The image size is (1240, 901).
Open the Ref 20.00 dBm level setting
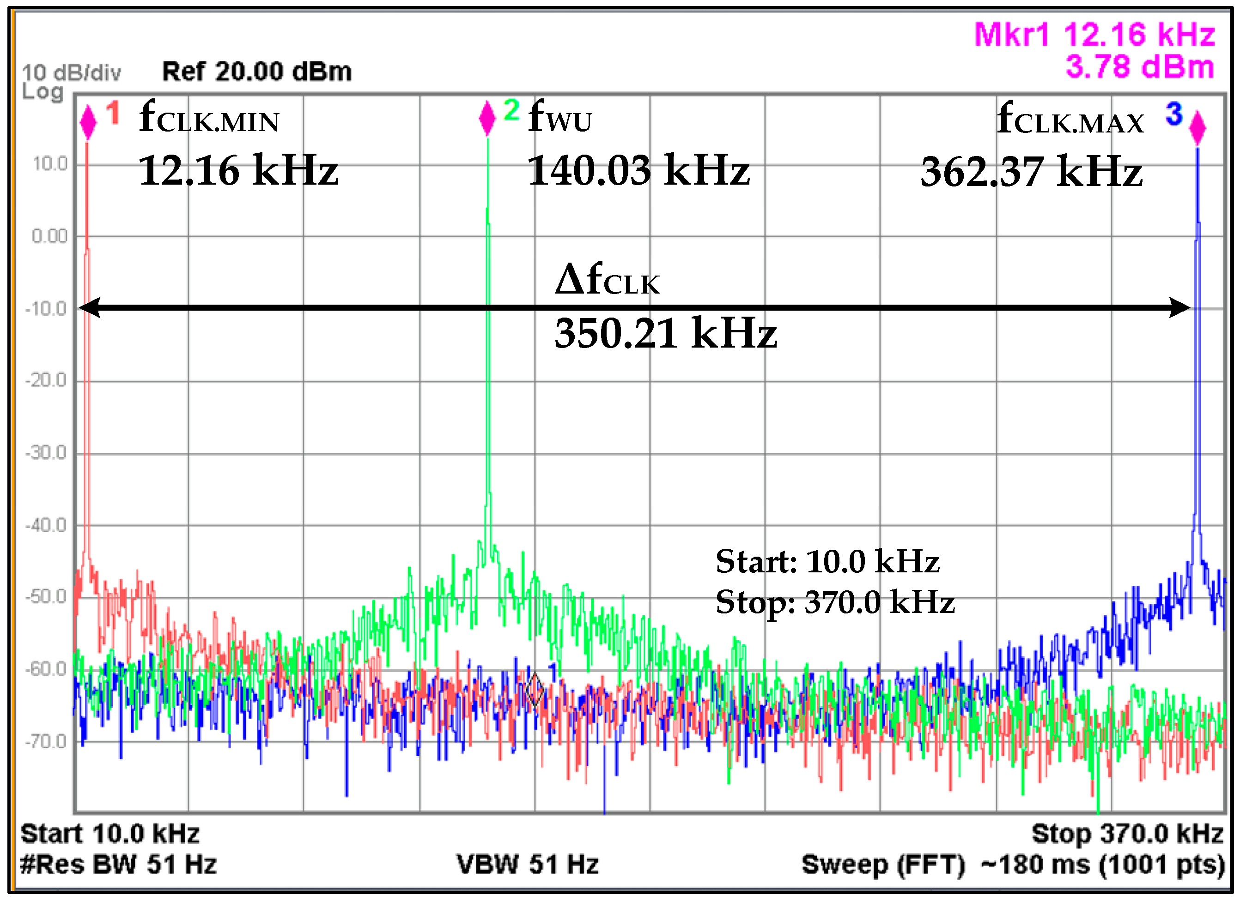[256, 71]
